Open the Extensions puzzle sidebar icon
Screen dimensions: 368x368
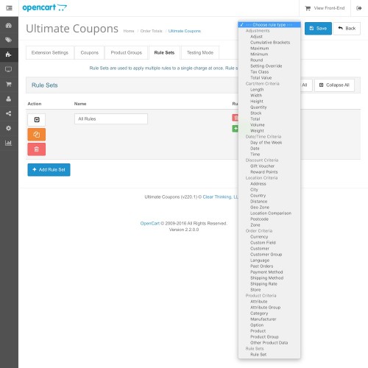point(9,54)
